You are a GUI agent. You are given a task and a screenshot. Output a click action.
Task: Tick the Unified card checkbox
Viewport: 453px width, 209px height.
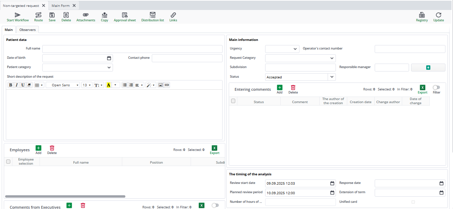click(x=413, y=202)
